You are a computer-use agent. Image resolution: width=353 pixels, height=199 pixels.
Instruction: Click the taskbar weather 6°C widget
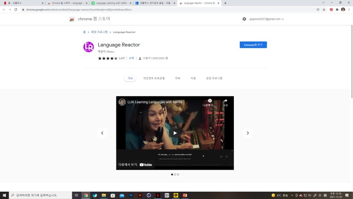click(280, 195)
